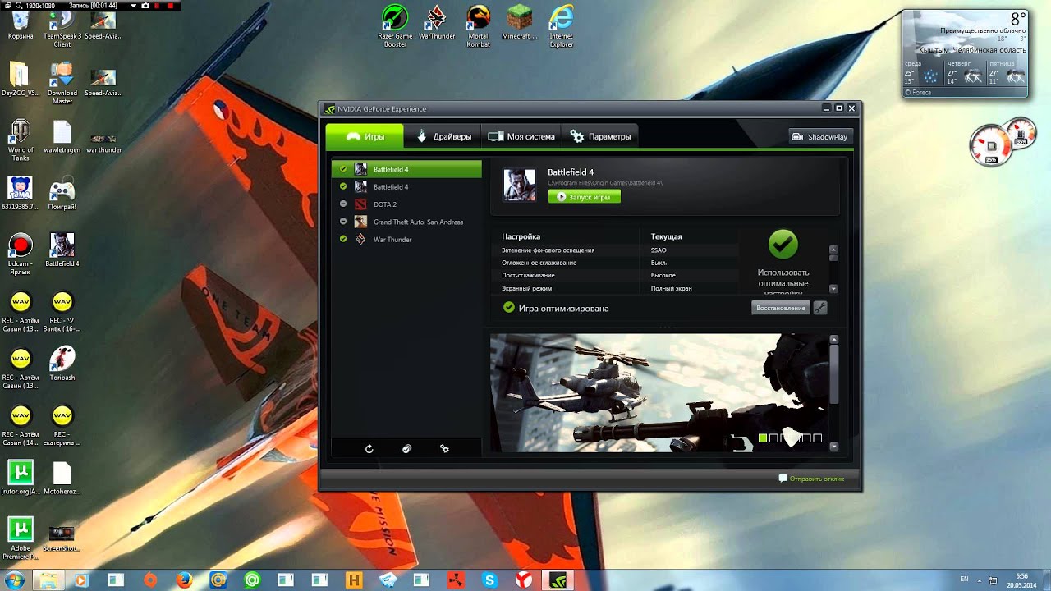This screenshot has height=591, width=1051.
Task: Open the Параметры tab
Action: pyautogui.click(x=601, y=136)
